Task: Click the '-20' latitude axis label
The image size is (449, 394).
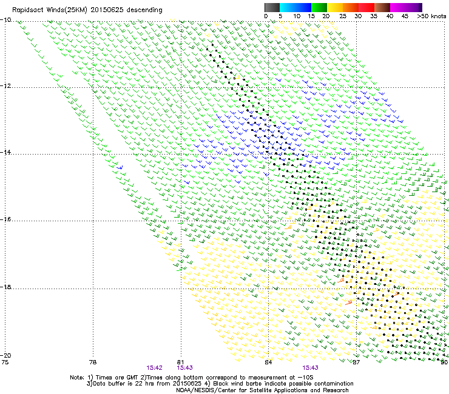Action: [5, 356]
